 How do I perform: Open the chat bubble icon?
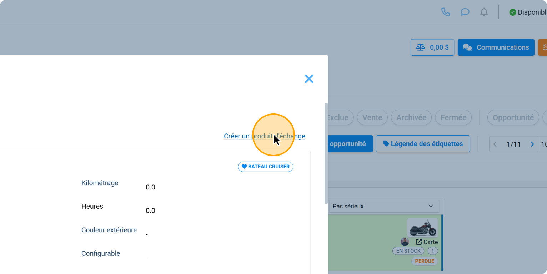pyautogui.click(x=465, y=12)
